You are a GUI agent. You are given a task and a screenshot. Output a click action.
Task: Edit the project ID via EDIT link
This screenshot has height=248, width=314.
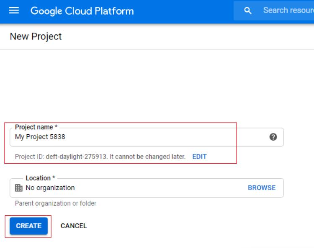tap(199, 157)
